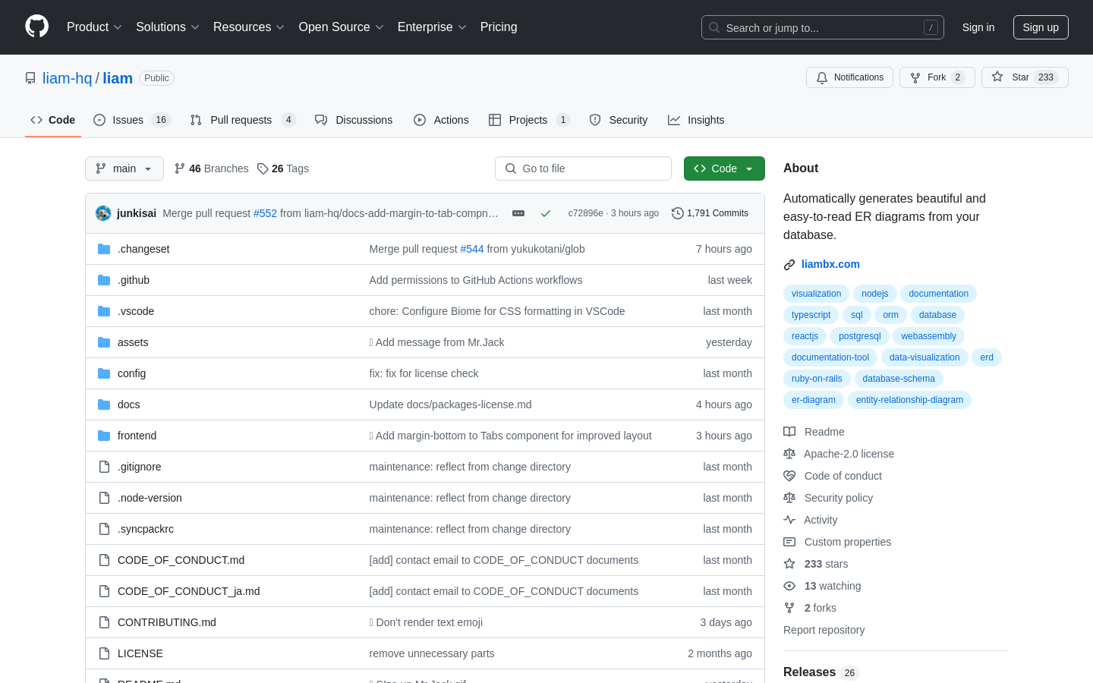
Task: Click the Report repository link
Action: tap(824, 630)
